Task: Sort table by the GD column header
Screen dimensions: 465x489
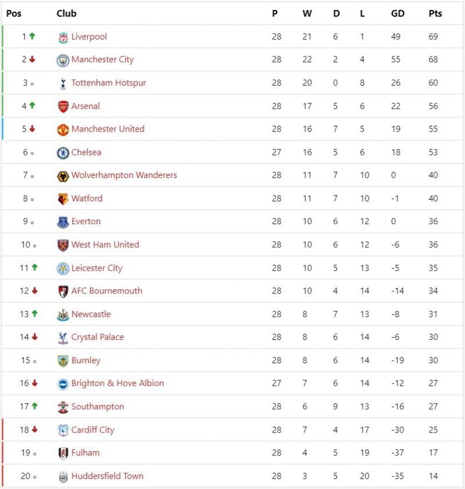Action: 398,13
